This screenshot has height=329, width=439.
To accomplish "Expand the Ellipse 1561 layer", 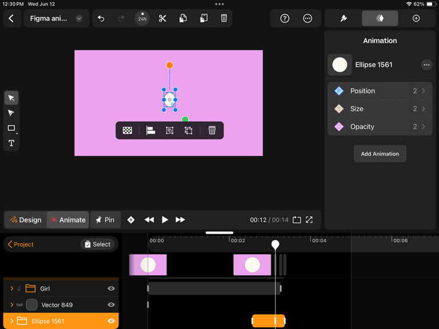I will [12, 321].
